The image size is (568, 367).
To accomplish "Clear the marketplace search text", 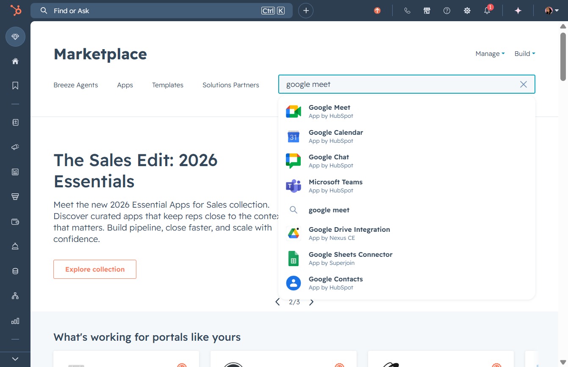I will [x=524, y=84].
